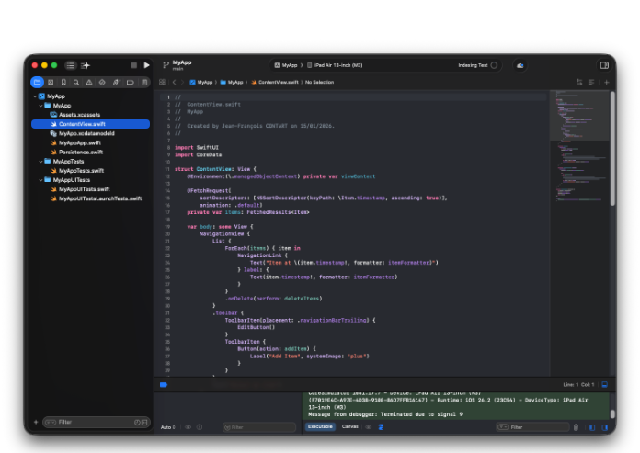Screen dimensions: 640x453
Task: Open the editor options lines menu
Action: (x=591, y=82)
